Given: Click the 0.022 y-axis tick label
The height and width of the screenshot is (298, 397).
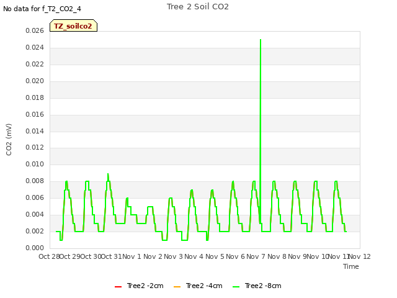Looking at the screenshot, I should [35, 65].
